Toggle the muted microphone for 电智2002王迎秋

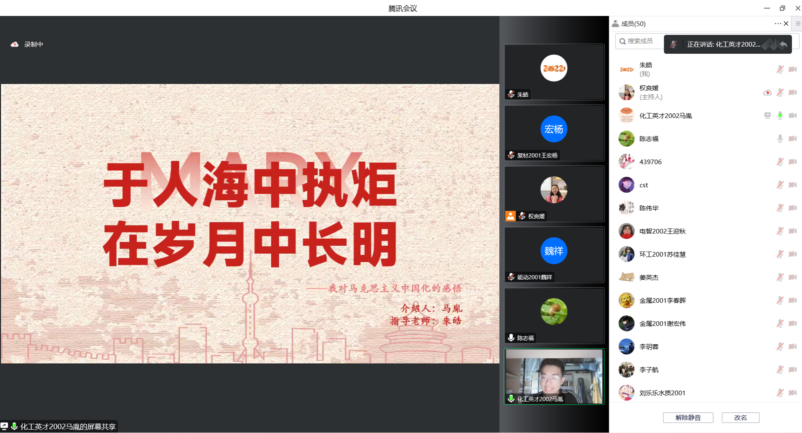coord(780,231)
